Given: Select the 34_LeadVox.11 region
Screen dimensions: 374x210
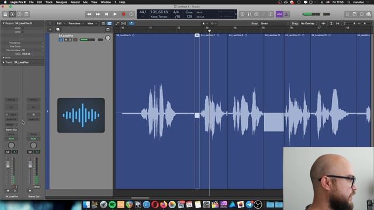Looking at the screenshot, I should click(274, 111).
